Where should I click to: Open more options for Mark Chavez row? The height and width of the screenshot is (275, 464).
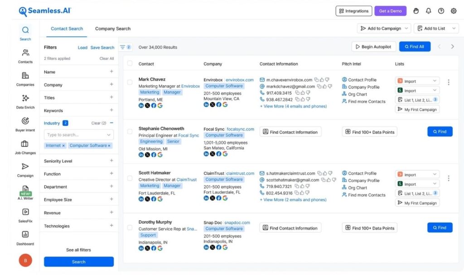tap(448, 82)
